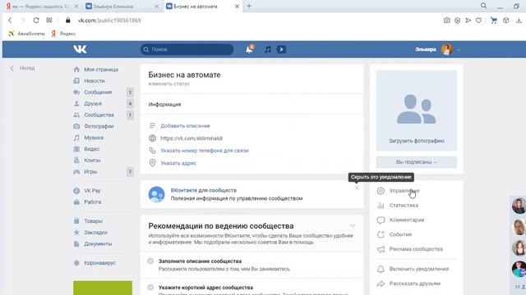The height and width of the screenshot is (295, 526).
Task: Open downloads icon in browser toolbar
Action: 519,20
